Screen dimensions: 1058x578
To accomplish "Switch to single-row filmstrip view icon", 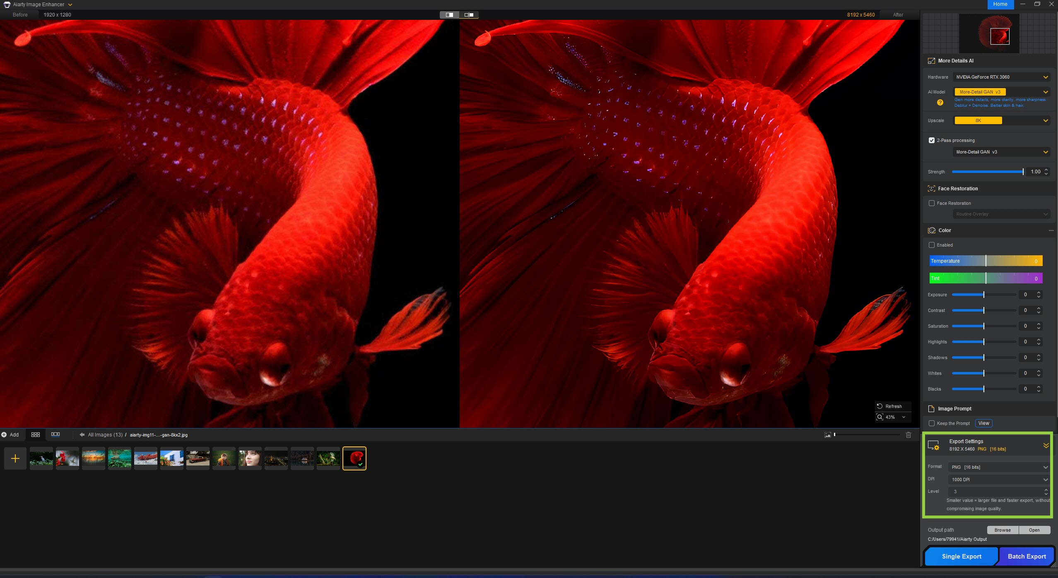I will point(55,434).
